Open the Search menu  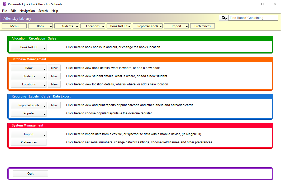point(43,11)
